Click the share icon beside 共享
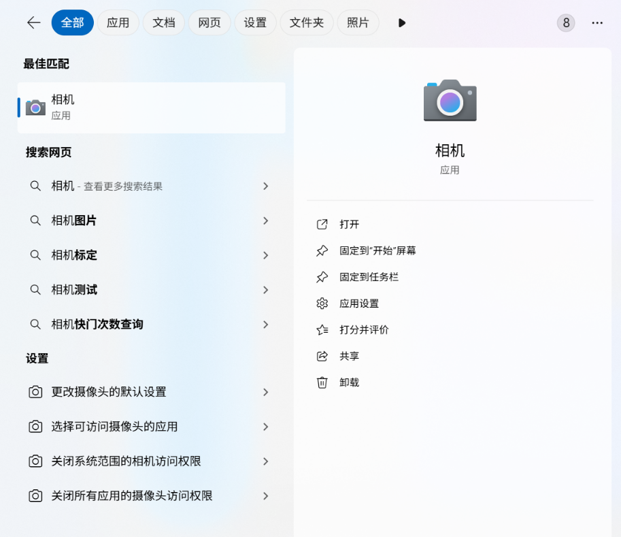 322,356
